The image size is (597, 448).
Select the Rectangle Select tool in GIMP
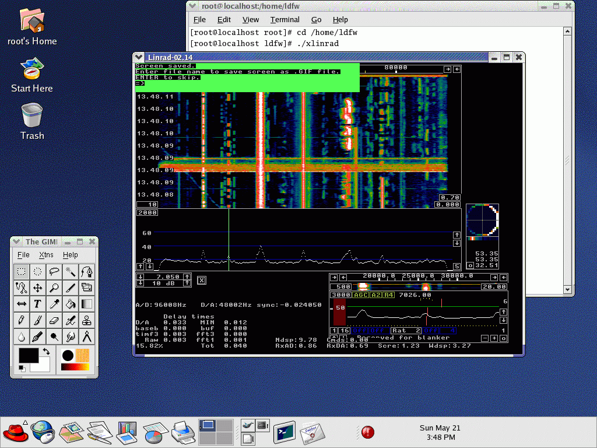pos(22,272)
